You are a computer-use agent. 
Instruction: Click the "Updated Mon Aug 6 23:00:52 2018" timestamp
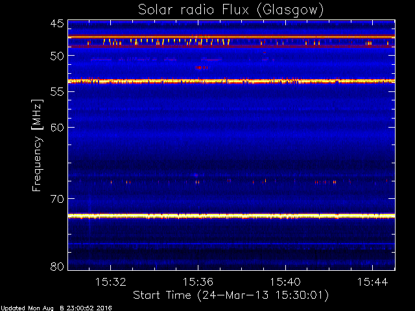[x=56, y=308]
